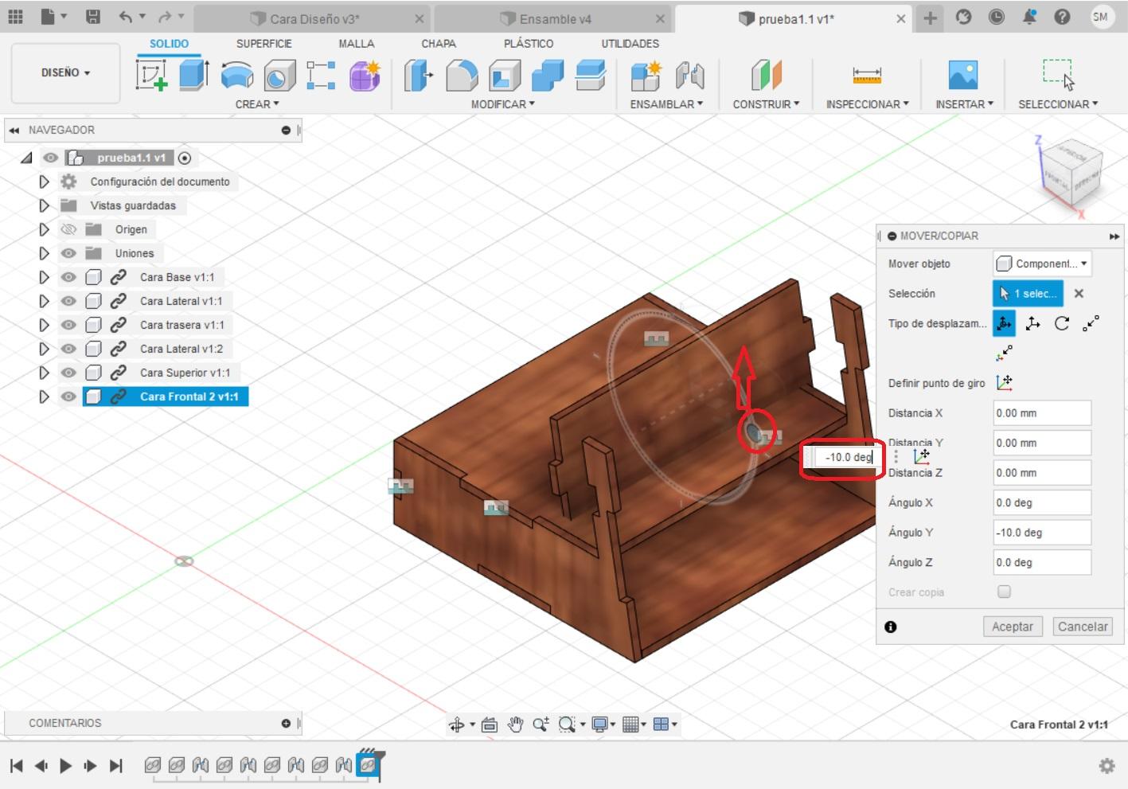Screen dimensions: 1128x789
Task: Toggle visibility of Uniones folder
Action: (x=68, y=253)
